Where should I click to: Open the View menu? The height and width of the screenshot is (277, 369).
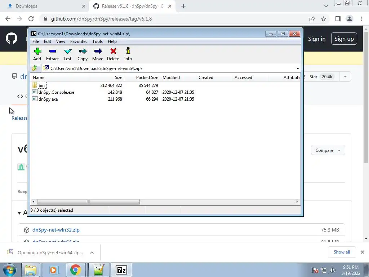tap(61, 41)
